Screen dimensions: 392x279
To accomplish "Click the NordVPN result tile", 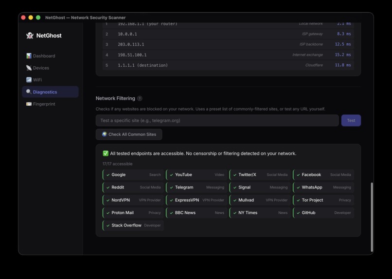I will pyautogui.click(x=133, y=200).
